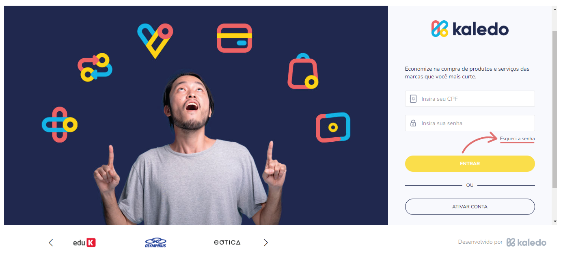
Task: Click the ID card icon in CPF field
Action: tap(413, 99)
